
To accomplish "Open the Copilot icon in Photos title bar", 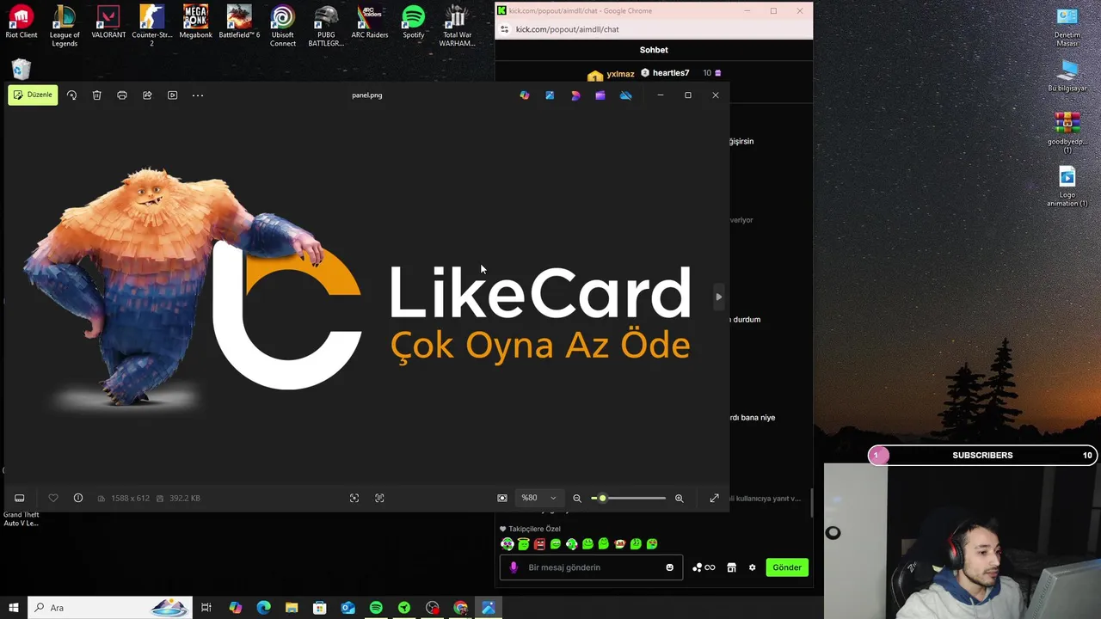I will (x=525, y=95).
